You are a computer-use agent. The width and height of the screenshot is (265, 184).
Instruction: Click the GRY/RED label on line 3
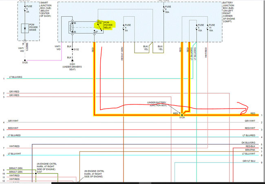[x=14, y=95]
